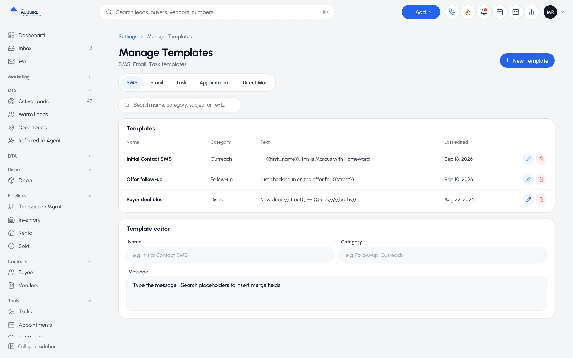The height and width of the screenshot is (358, 573).
Task: Open the phone dialer icon
Action: click(x=452, y=12)
